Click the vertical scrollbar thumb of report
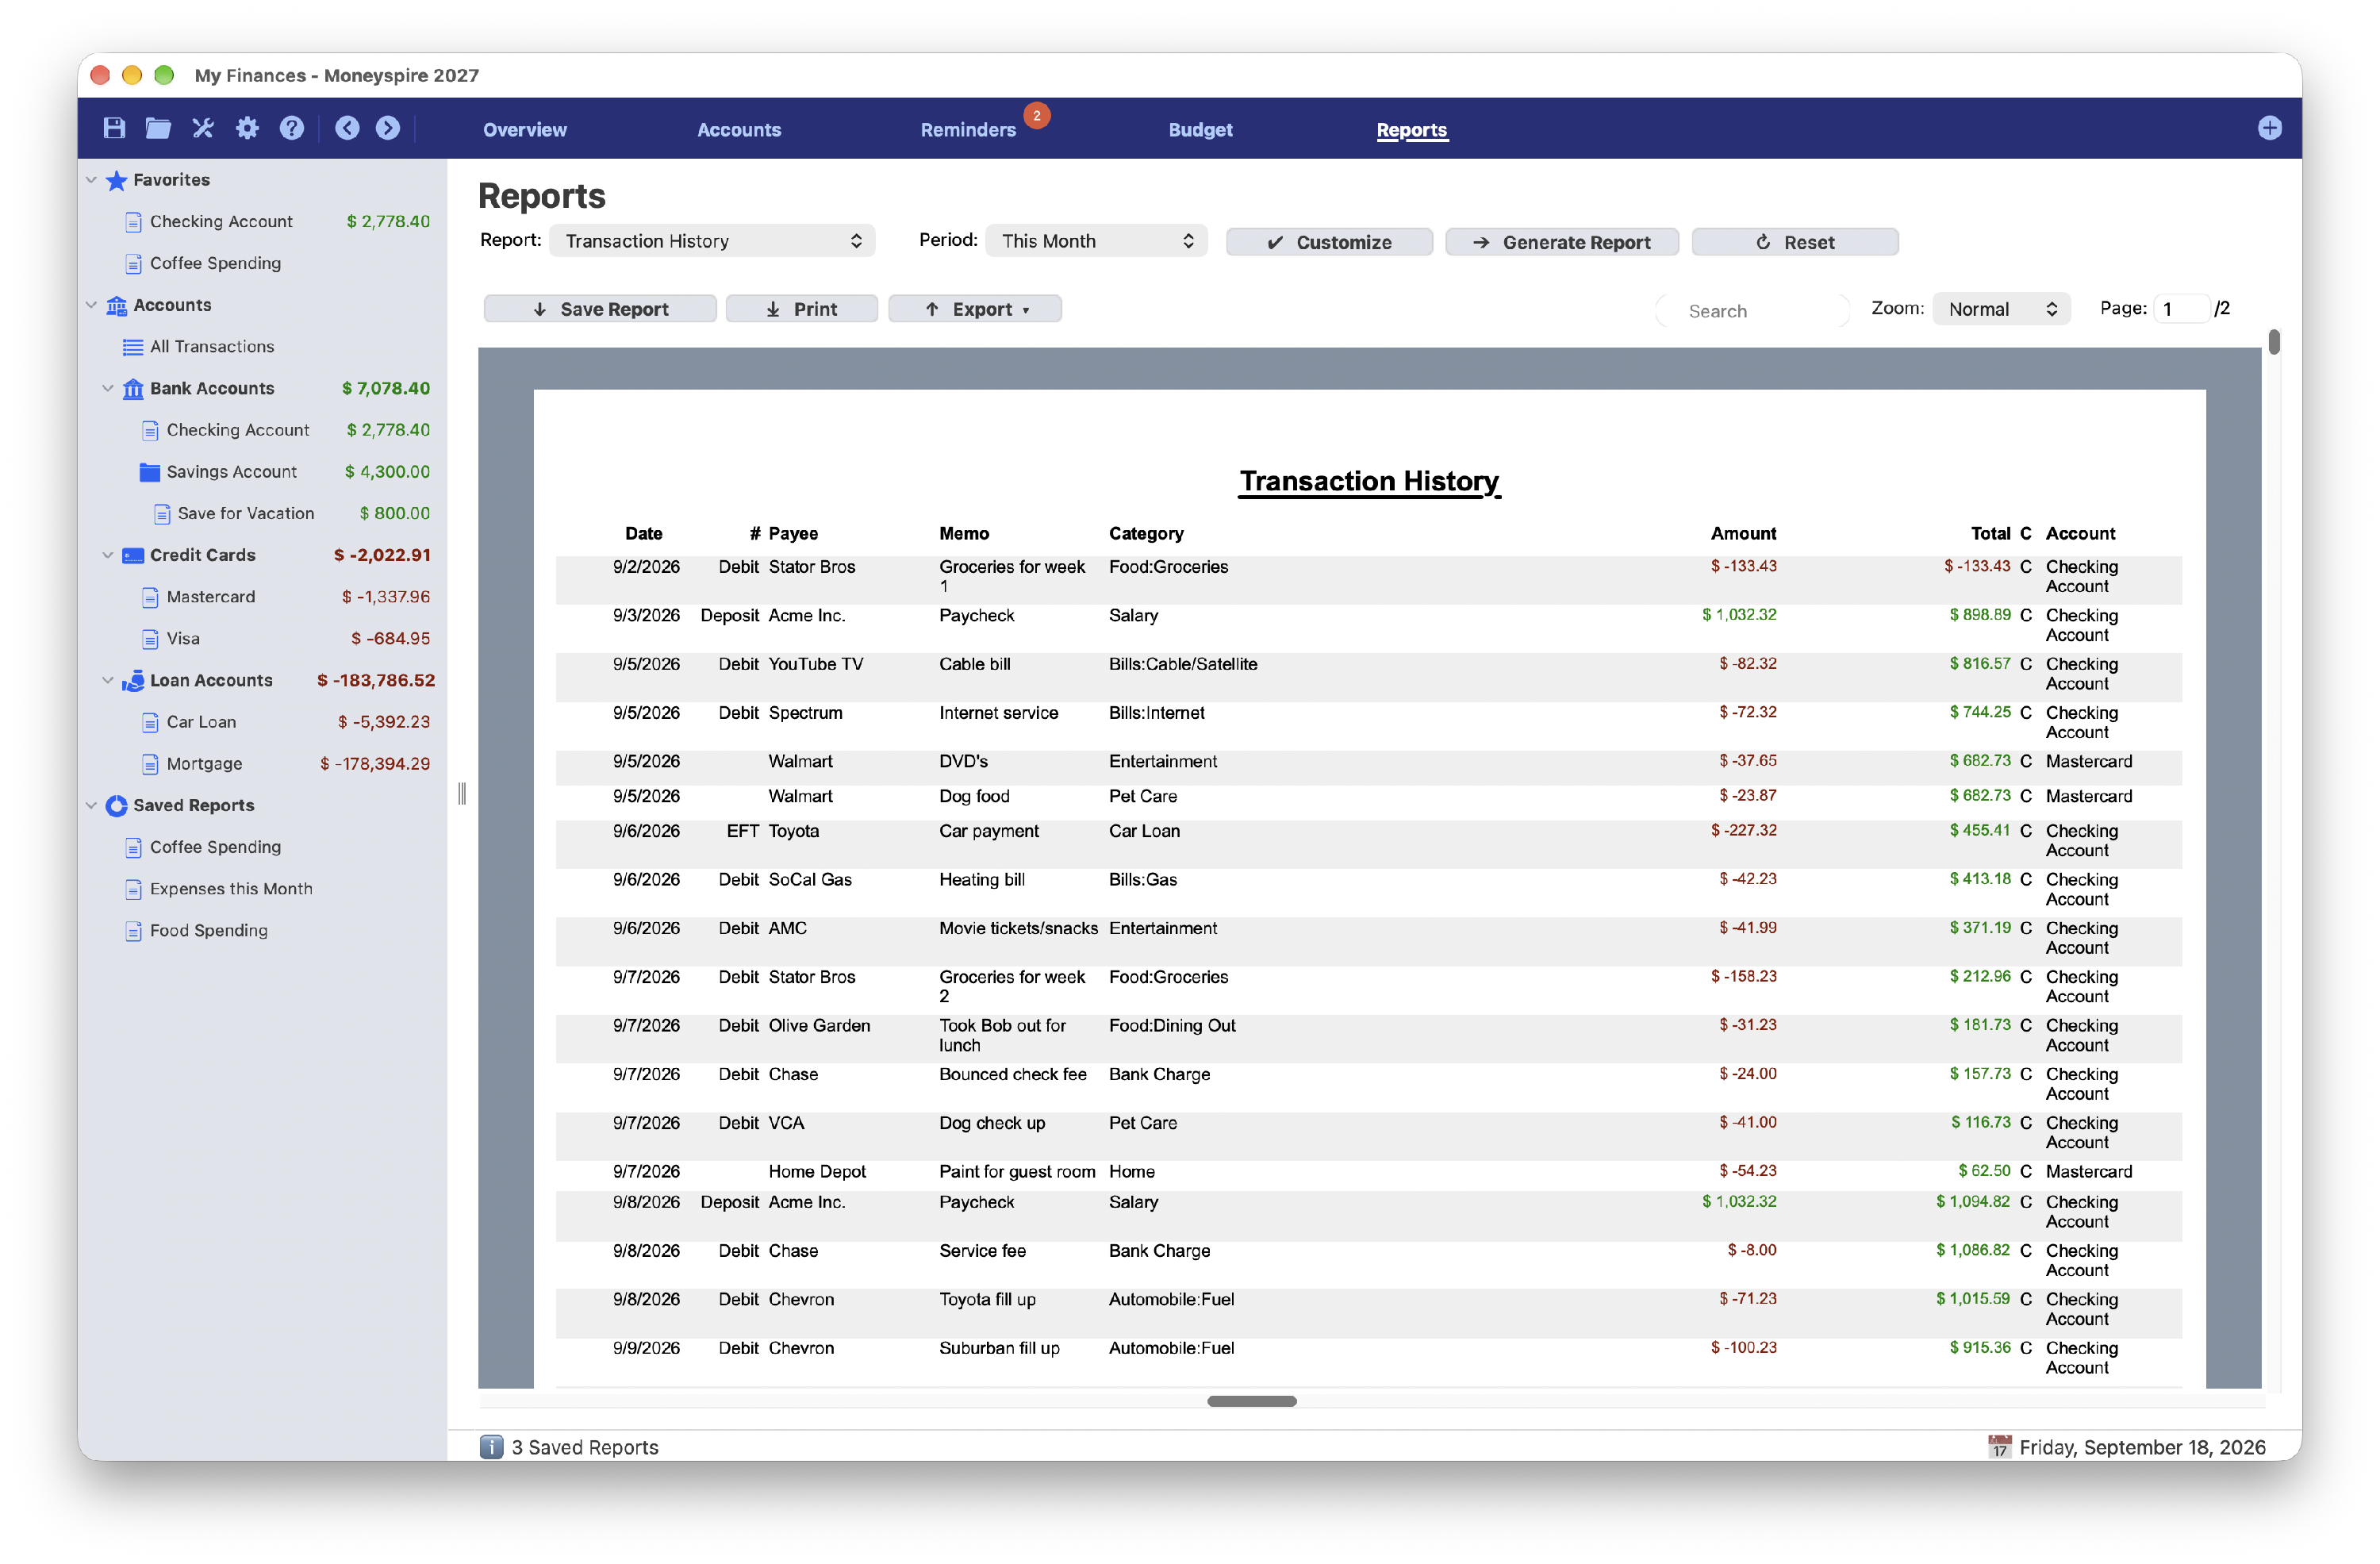 pos(2274,342)
